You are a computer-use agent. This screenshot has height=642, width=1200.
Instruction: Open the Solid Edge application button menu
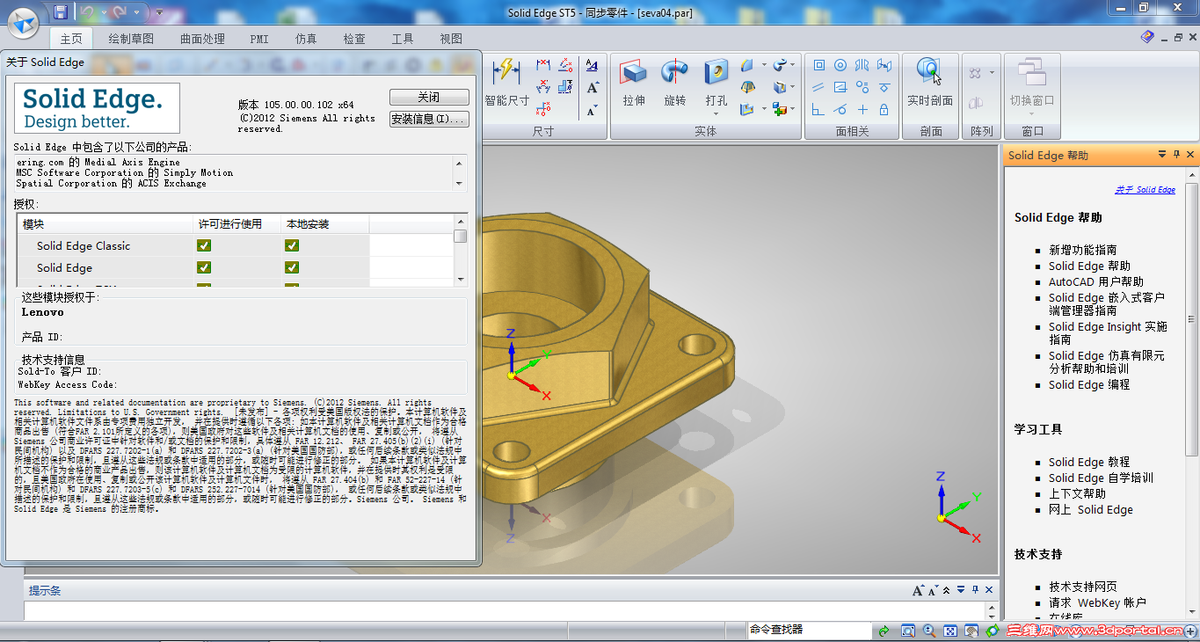21,22
